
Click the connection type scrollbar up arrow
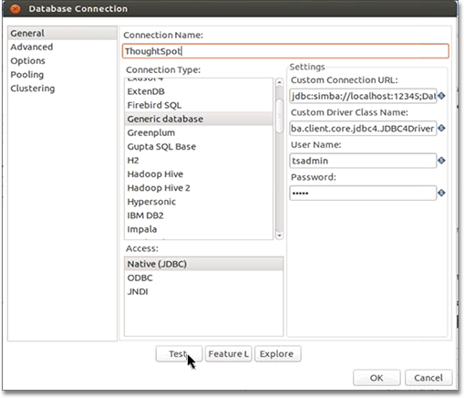279,82
